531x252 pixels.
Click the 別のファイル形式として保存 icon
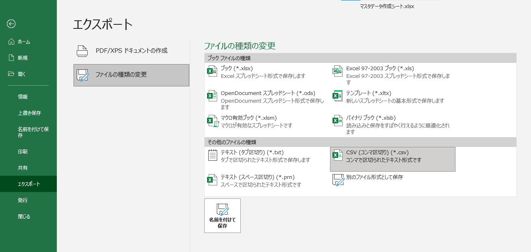click(338, 180)
